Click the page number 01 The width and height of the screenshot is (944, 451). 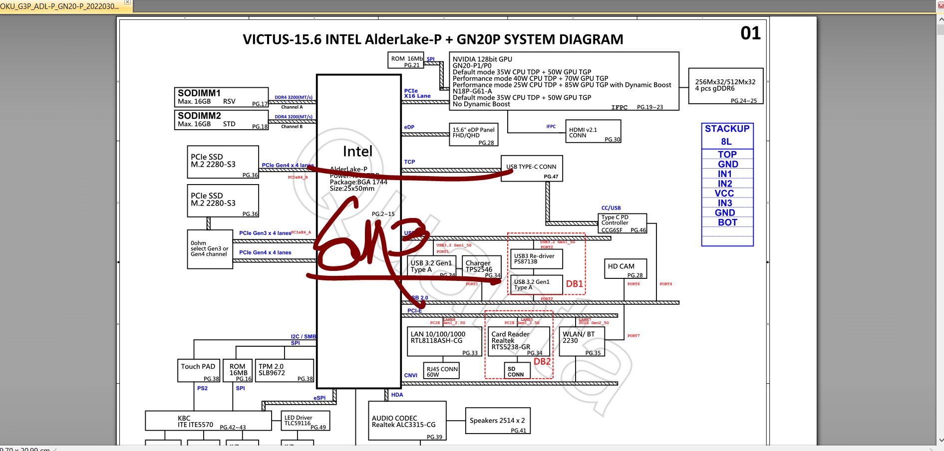(x=750, y=33)
